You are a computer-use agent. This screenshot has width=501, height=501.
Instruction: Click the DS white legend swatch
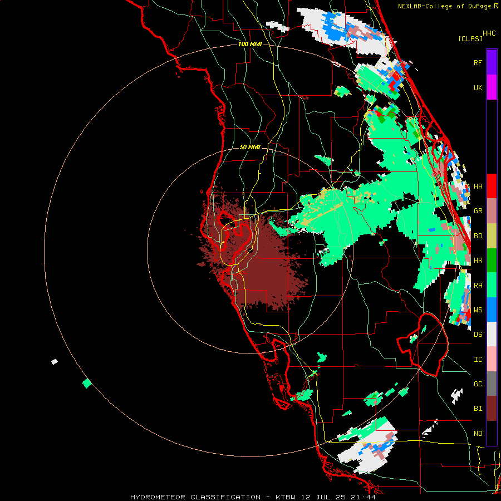tap(492, 334)
